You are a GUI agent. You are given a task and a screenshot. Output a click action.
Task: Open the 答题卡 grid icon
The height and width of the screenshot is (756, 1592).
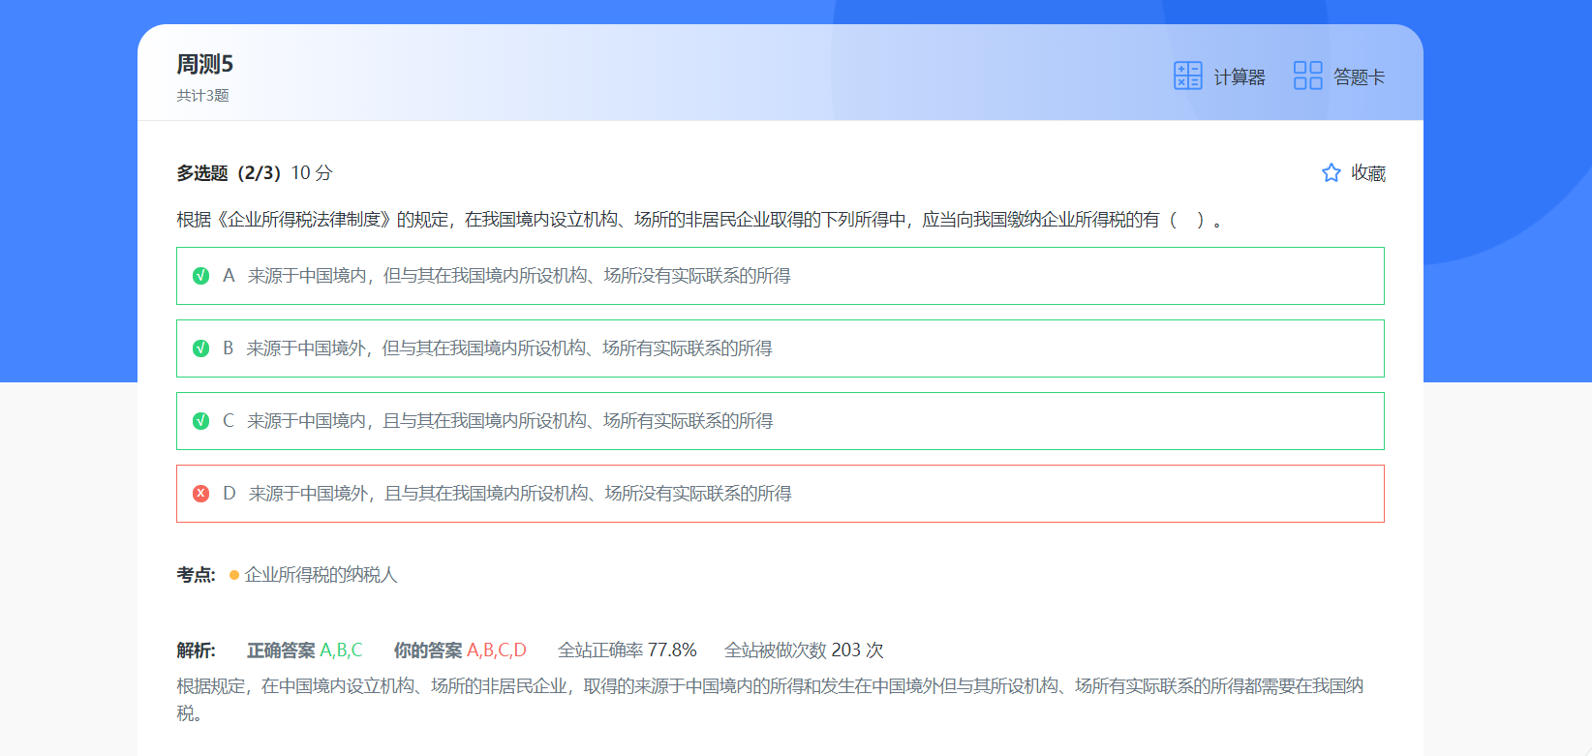(x=1307, y=76)
